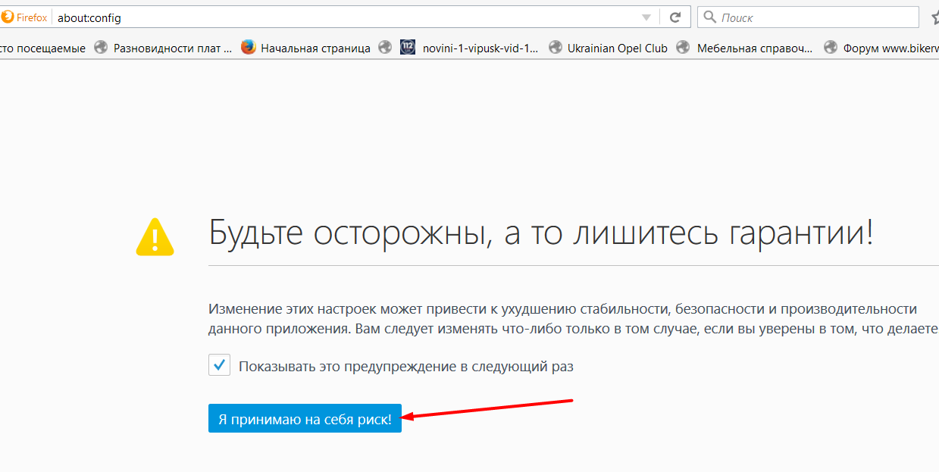This screenshot has height=472, width=939.
Task: Open the Форум www.bikerv bookmark
Action: click(x=887, y=47)
